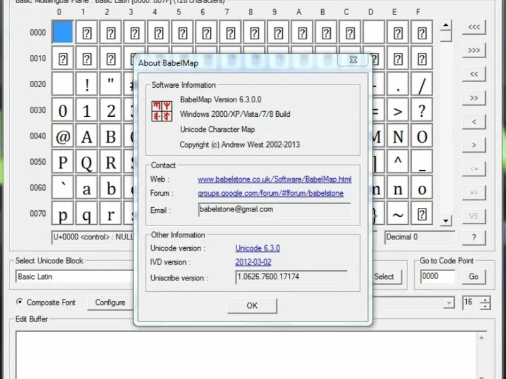The image size is (506, 379).
Task: Select the '?' character cell in row 0030
Action: pyautogui.click(x=421, y=110)
